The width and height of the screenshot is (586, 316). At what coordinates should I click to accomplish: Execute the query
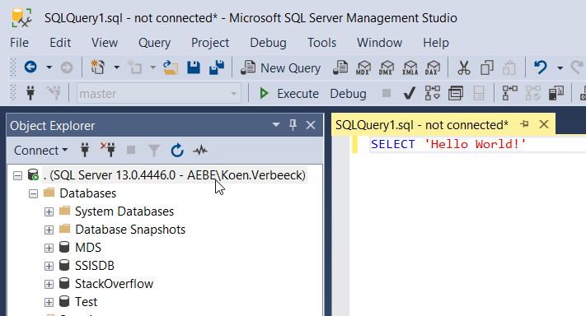point(289,93)
